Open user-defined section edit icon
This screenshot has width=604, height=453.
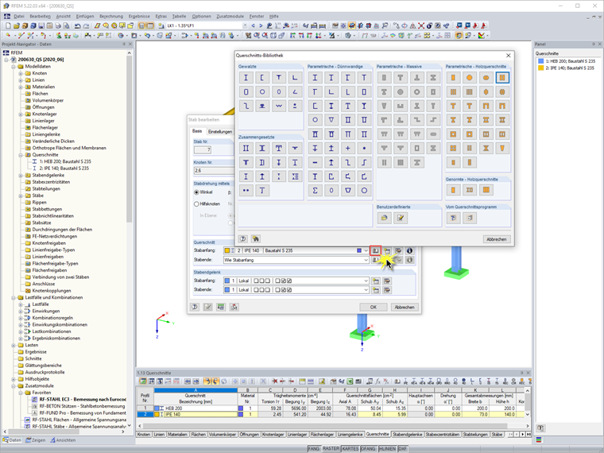401,218
